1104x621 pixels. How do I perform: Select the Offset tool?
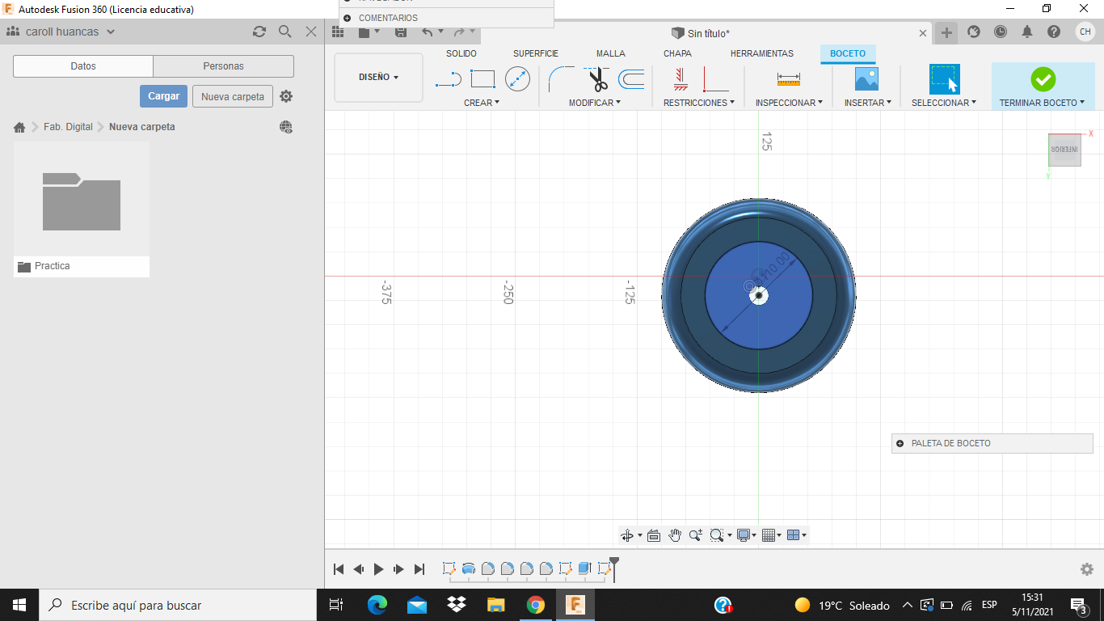[x=631, y=79]
